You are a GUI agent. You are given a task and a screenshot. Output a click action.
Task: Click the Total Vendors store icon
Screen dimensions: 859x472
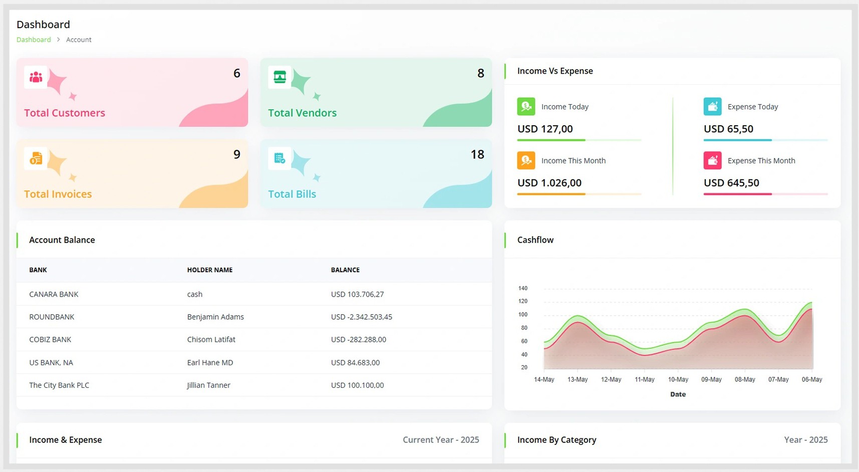(279, 78)
